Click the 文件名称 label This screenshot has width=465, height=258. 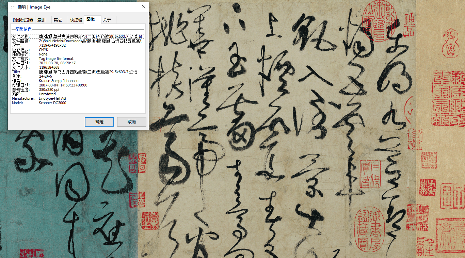(x=21, y=36)
